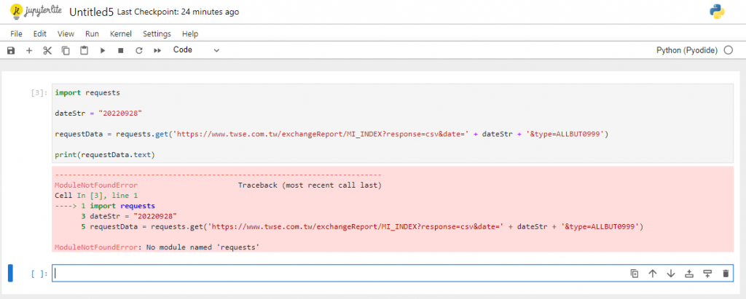Image resolution: width=746 pixels, height=299 pixels.
Task: Run the selected cell with the play icon
Action: 103,50
